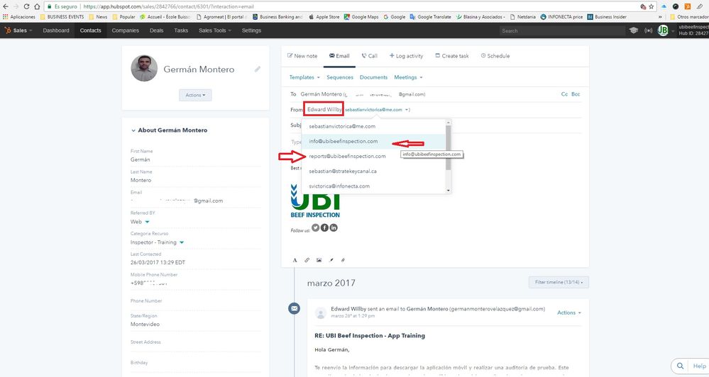709x377 pixels.
Task: Open the Help button
Action: 699,366
